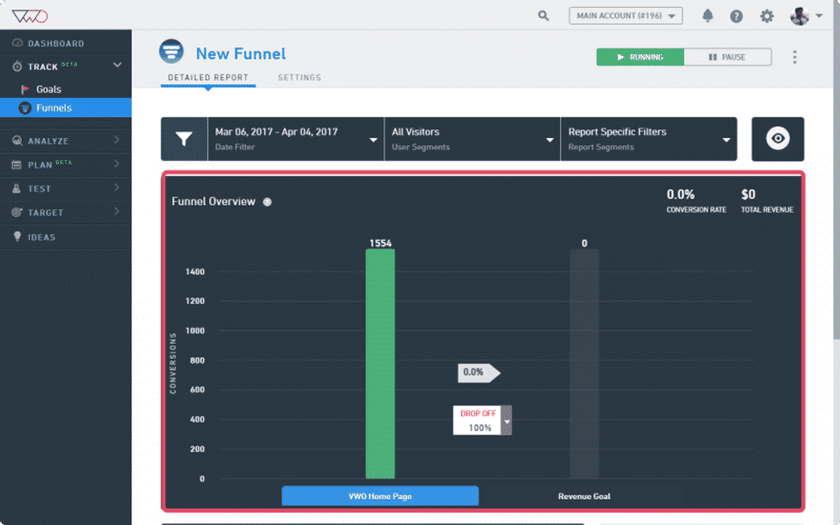Open the All Visitors user segments dropdown
840x525 pixels.
pos(472,139)
